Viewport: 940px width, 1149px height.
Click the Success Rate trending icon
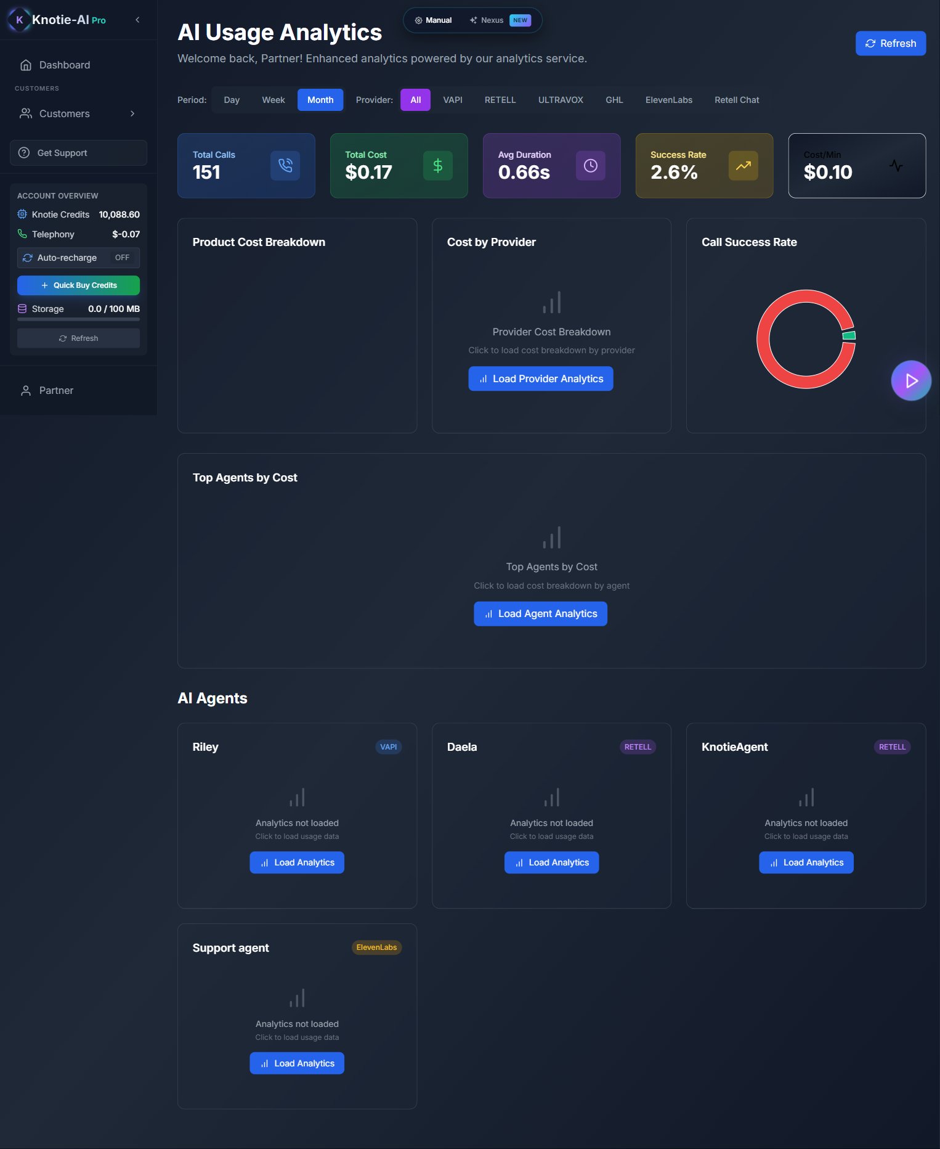tap(743, 165)
